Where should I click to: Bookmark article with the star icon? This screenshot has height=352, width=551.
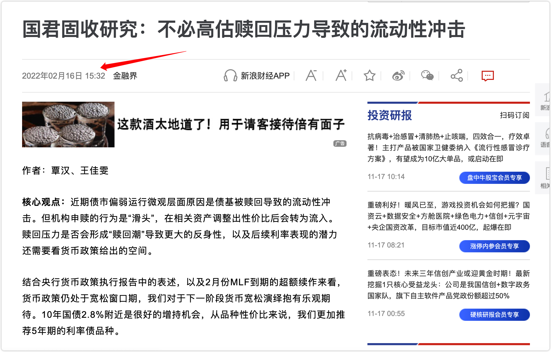369,76
